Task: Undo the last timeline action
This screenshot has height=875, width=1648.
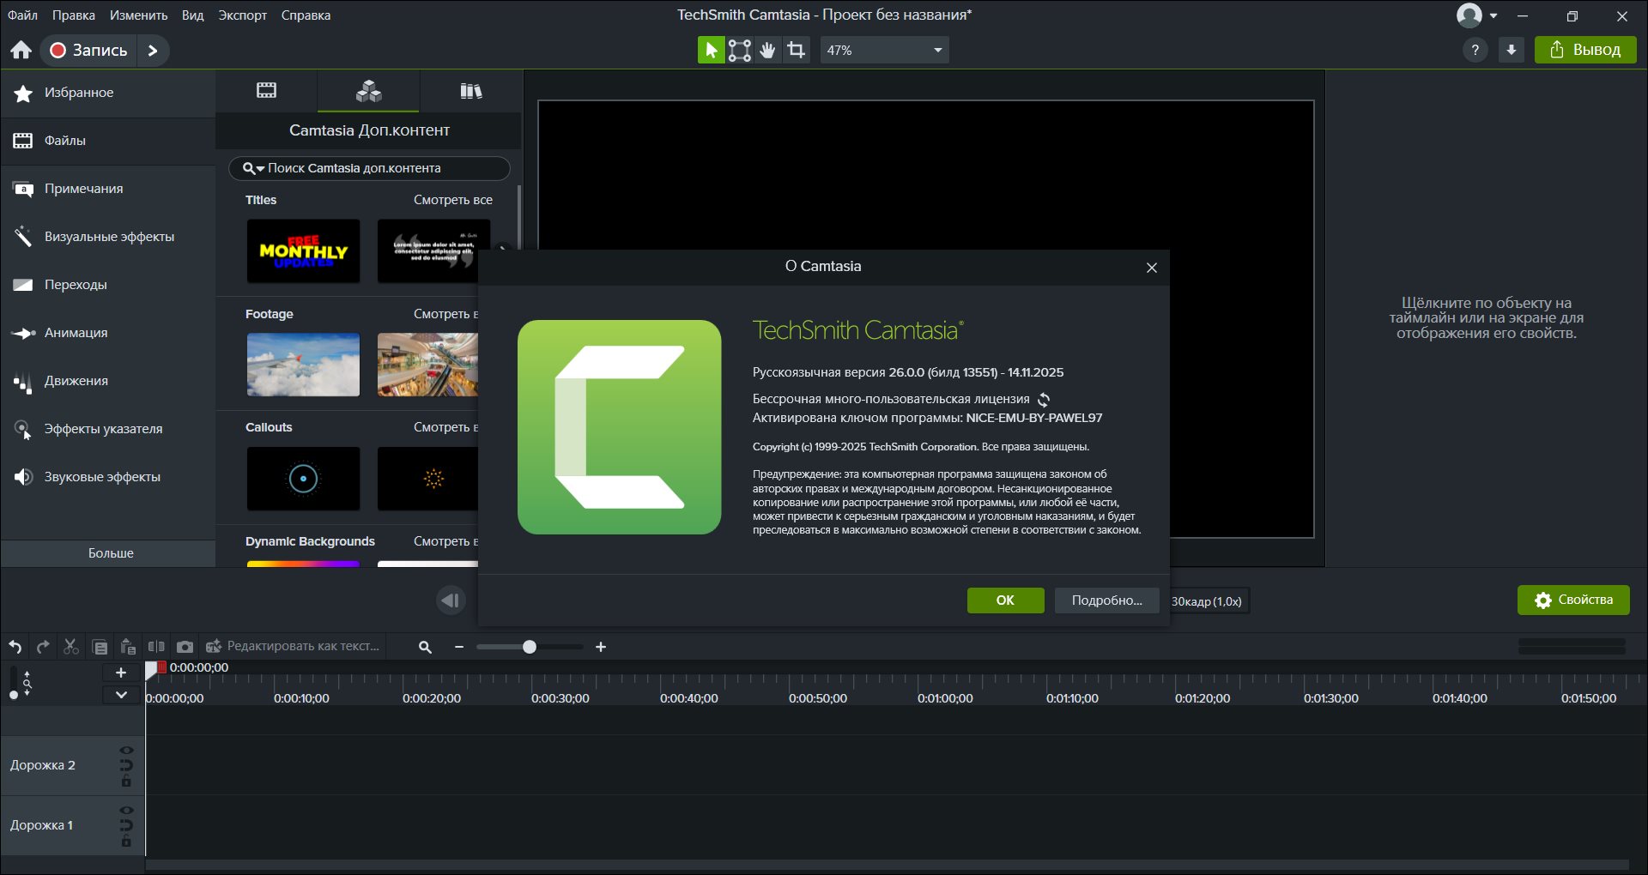Action: [15, 647]
